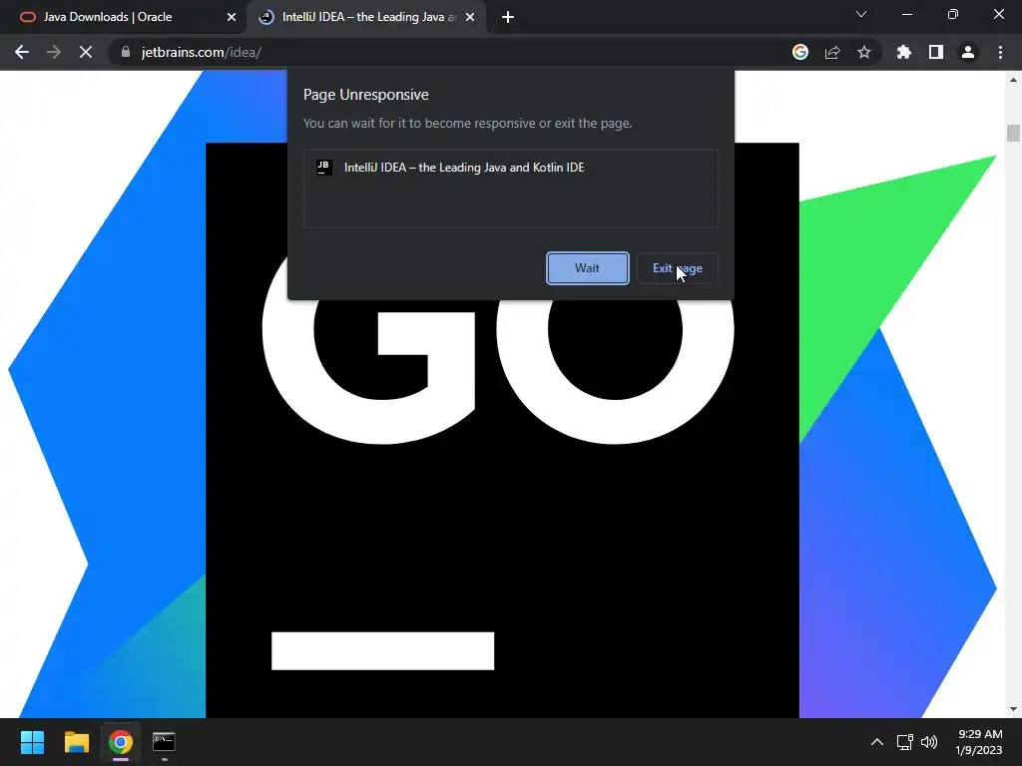Click the Exit page button
This screenshot has width=1022, height=766.
click(x=678, y=268)
